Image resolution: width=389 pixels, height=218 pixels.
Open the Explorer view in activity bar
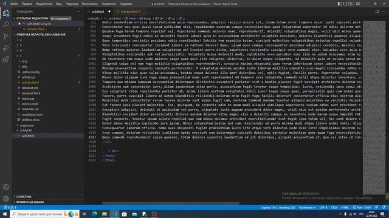coord(5,13)
